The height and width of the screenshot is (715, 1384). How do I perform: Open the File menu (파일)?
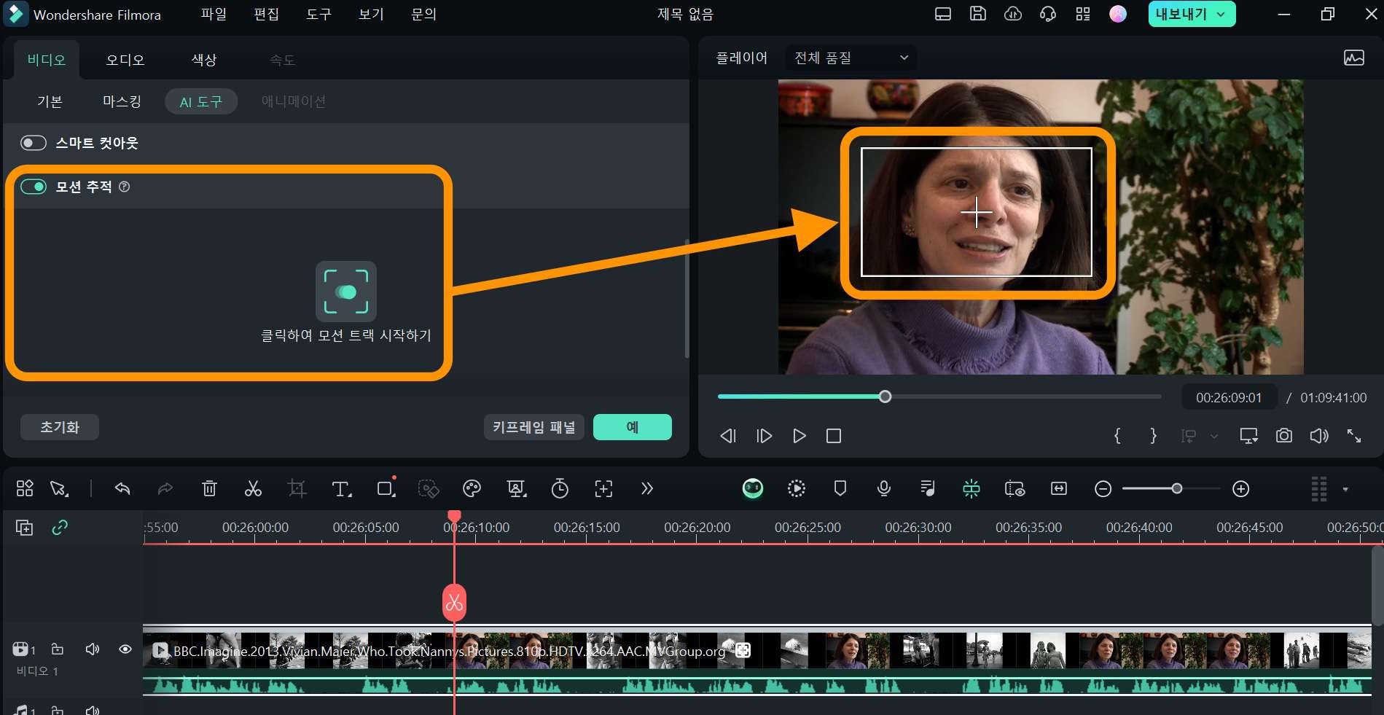click(214, 14)
